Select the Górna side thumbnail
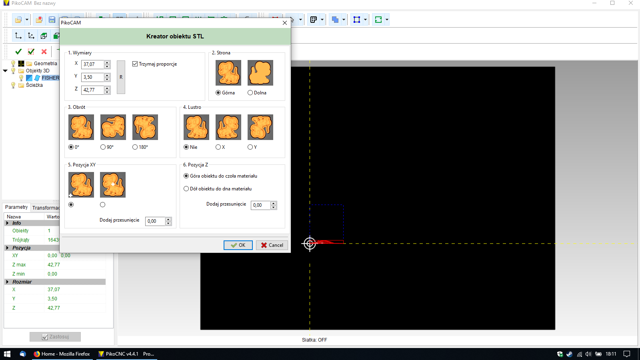This screenshot has height=360, width=640. 228,73
